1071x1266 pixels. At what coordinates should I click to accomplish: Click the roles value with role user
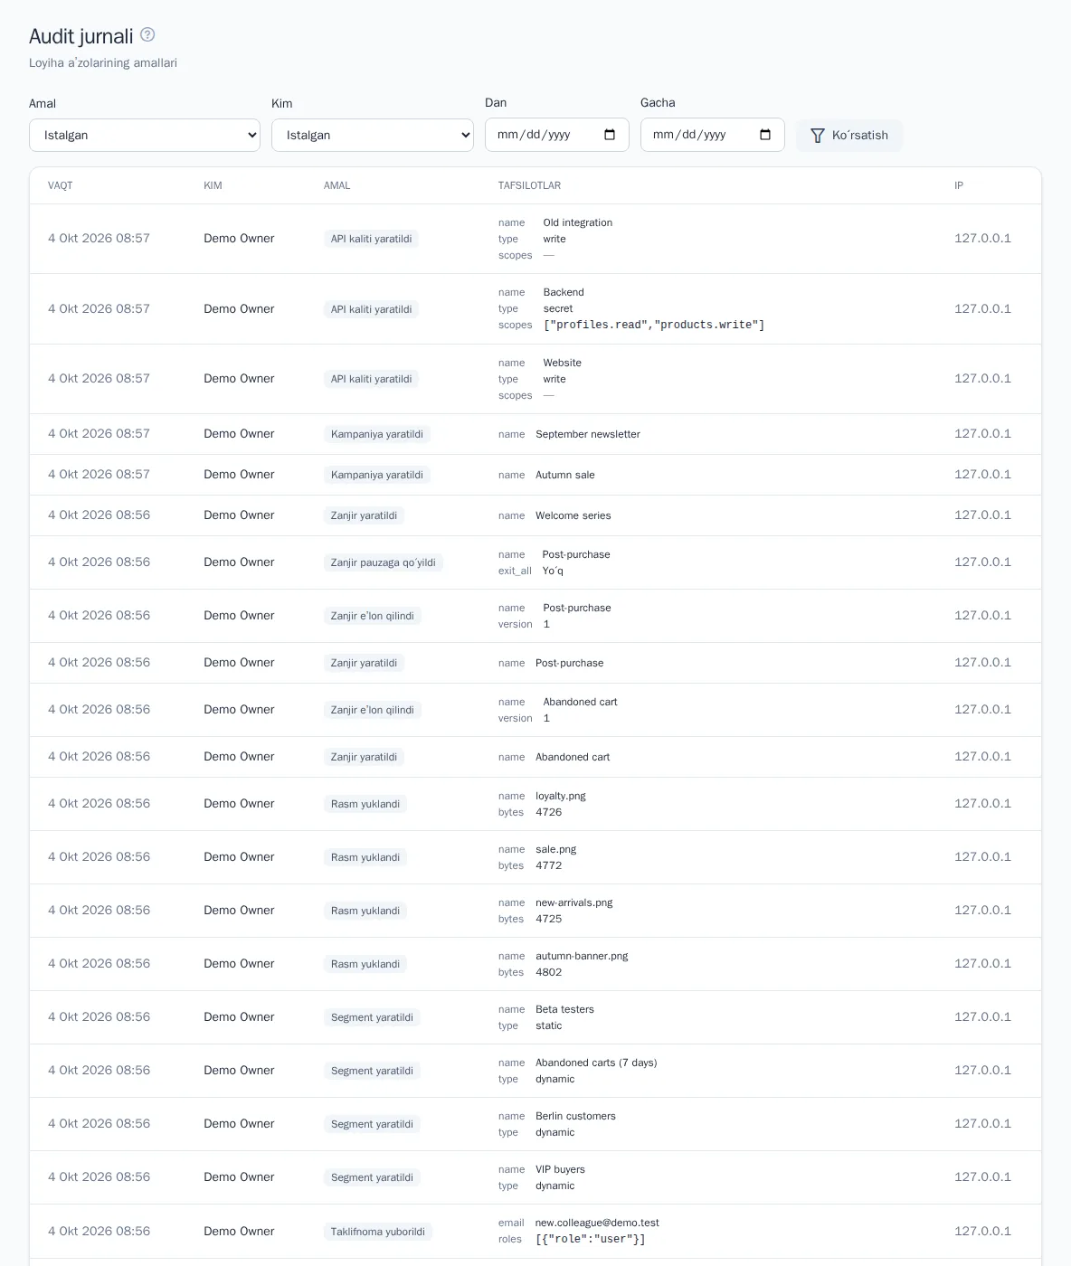pos(591,1239)
